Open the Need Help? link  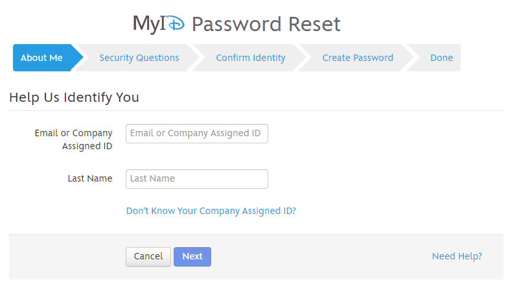click(x=457, y=256)
